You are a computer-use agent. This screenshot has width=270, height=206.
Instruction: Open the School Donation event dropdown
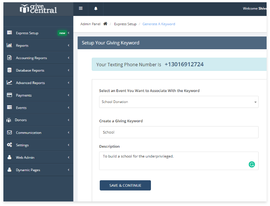tap(179, 102)
